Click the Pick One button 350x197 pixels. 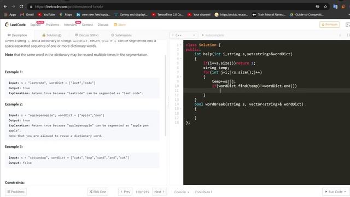98,192
